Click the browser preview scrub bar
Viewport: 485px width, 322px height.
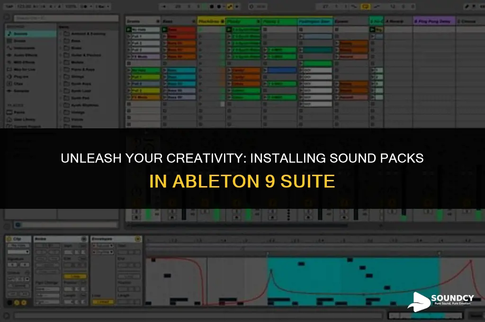click(x=65, y=224)
